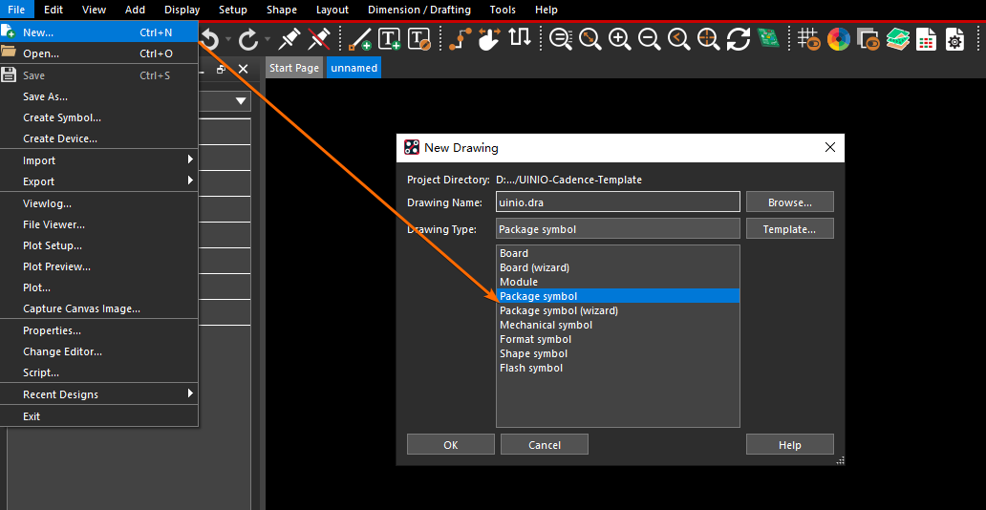Click the red-crossed Unfix pin icon

(319, 39)
